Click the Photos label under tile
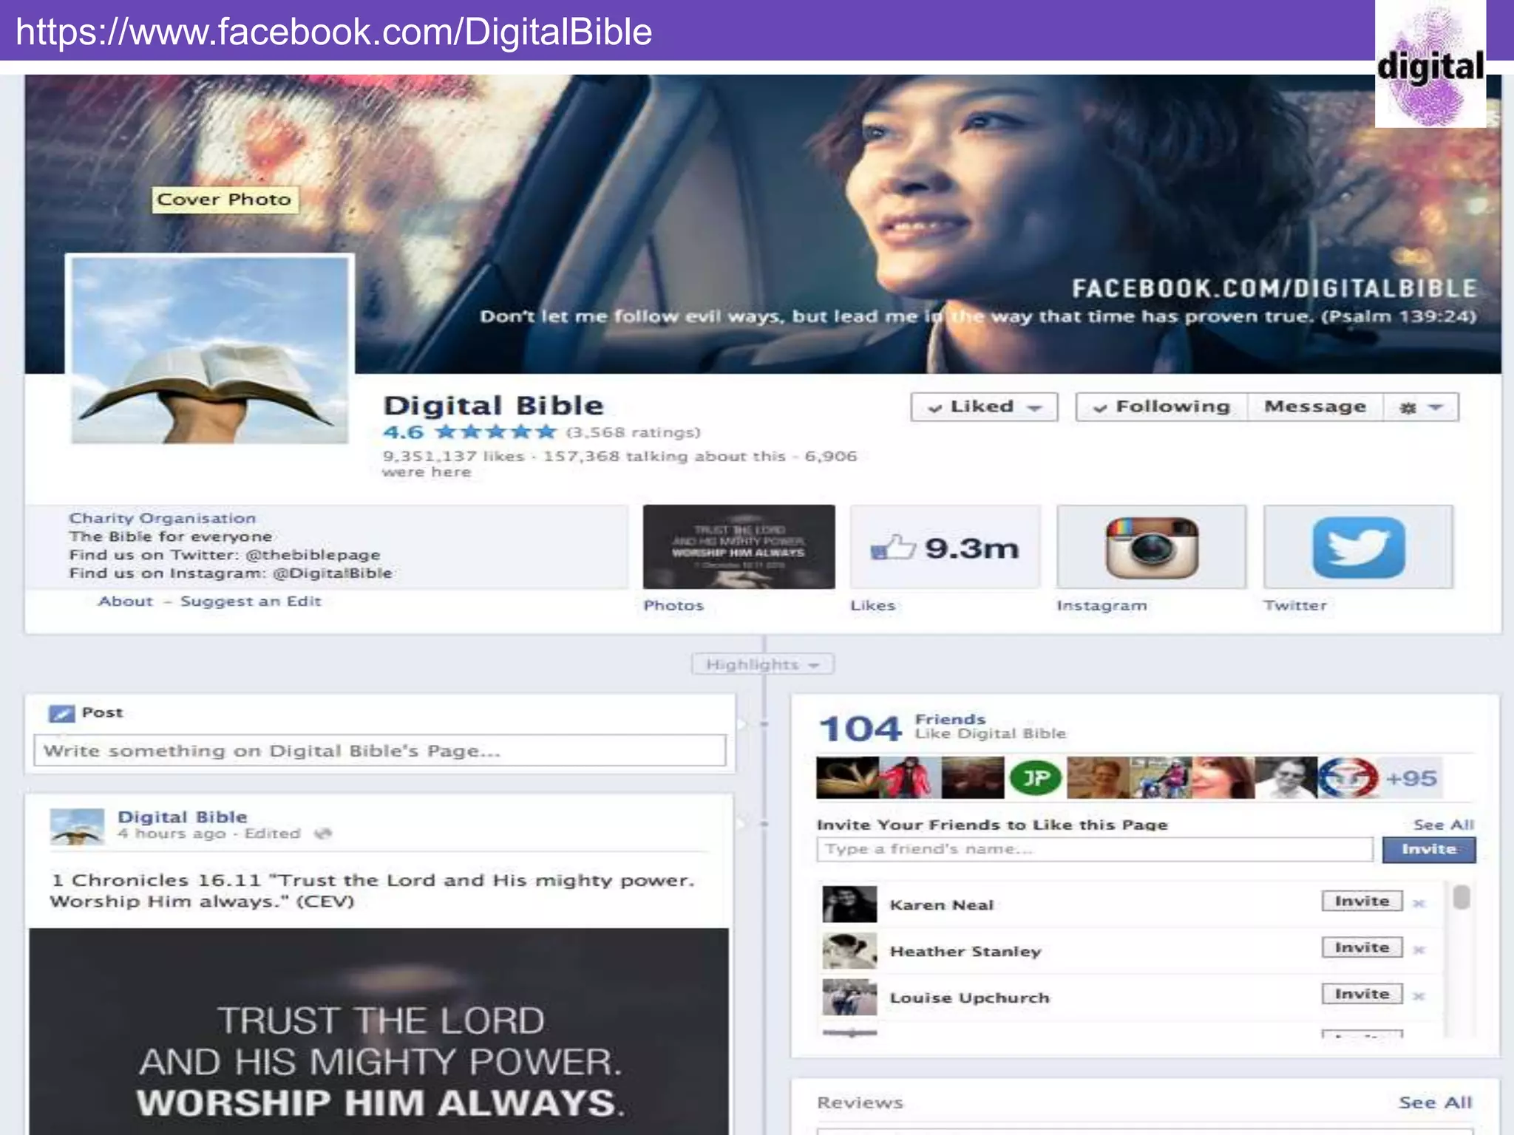The width and height of the screenshot is (1514, 1135). pyautogui.click(x=673, y=606)
